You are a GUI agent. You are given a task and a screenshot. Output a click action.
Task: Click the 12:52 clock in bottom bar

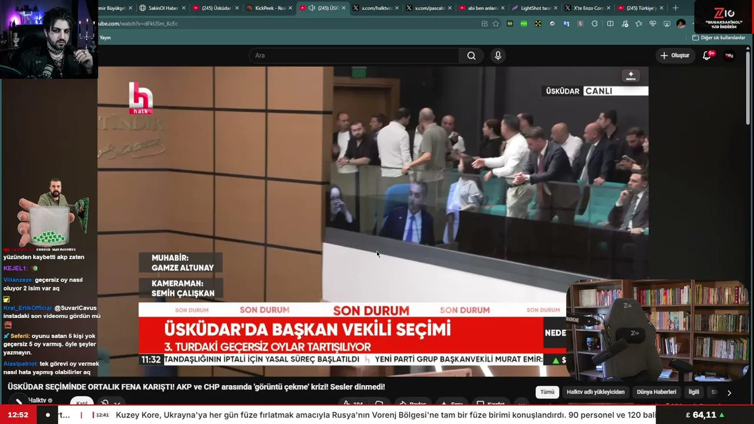coord(18,415)
